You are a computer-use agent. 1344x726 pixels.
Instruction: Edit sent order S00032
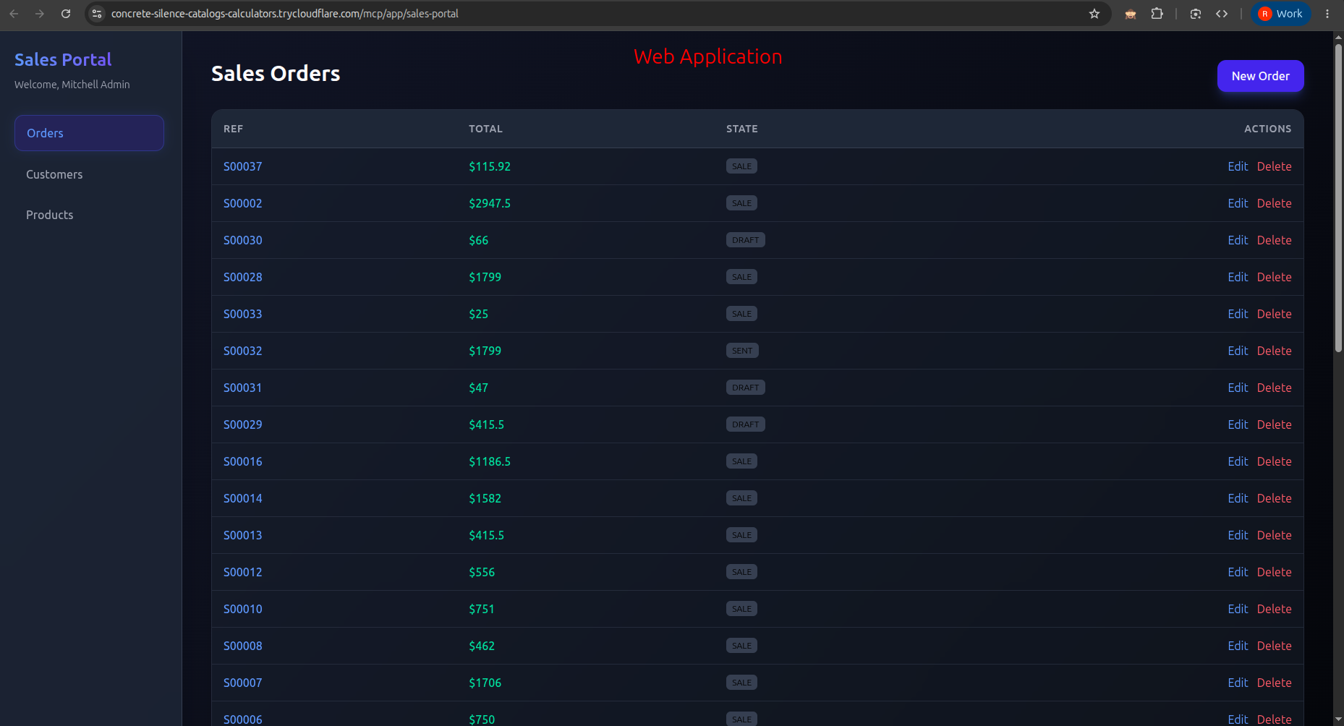pyautogui.click(x=1238, y=351)
